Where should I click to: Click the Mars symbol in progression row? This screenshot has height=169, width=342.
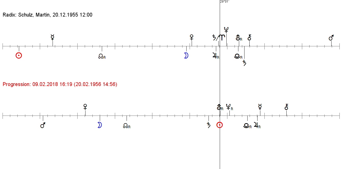(x=43, y=125)
